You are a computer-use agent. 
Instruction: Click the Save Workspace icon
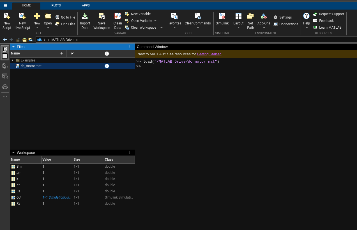tap(102, 16)
